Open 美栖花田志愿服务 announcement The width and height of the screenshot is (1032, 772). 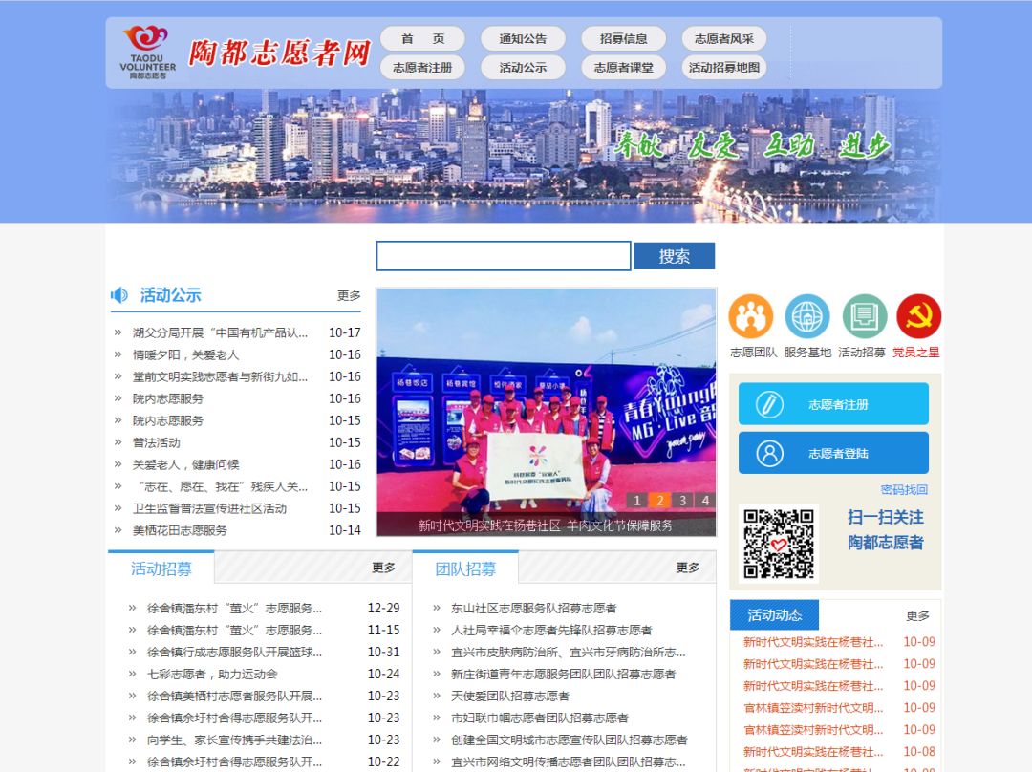[x=180, y=530]
